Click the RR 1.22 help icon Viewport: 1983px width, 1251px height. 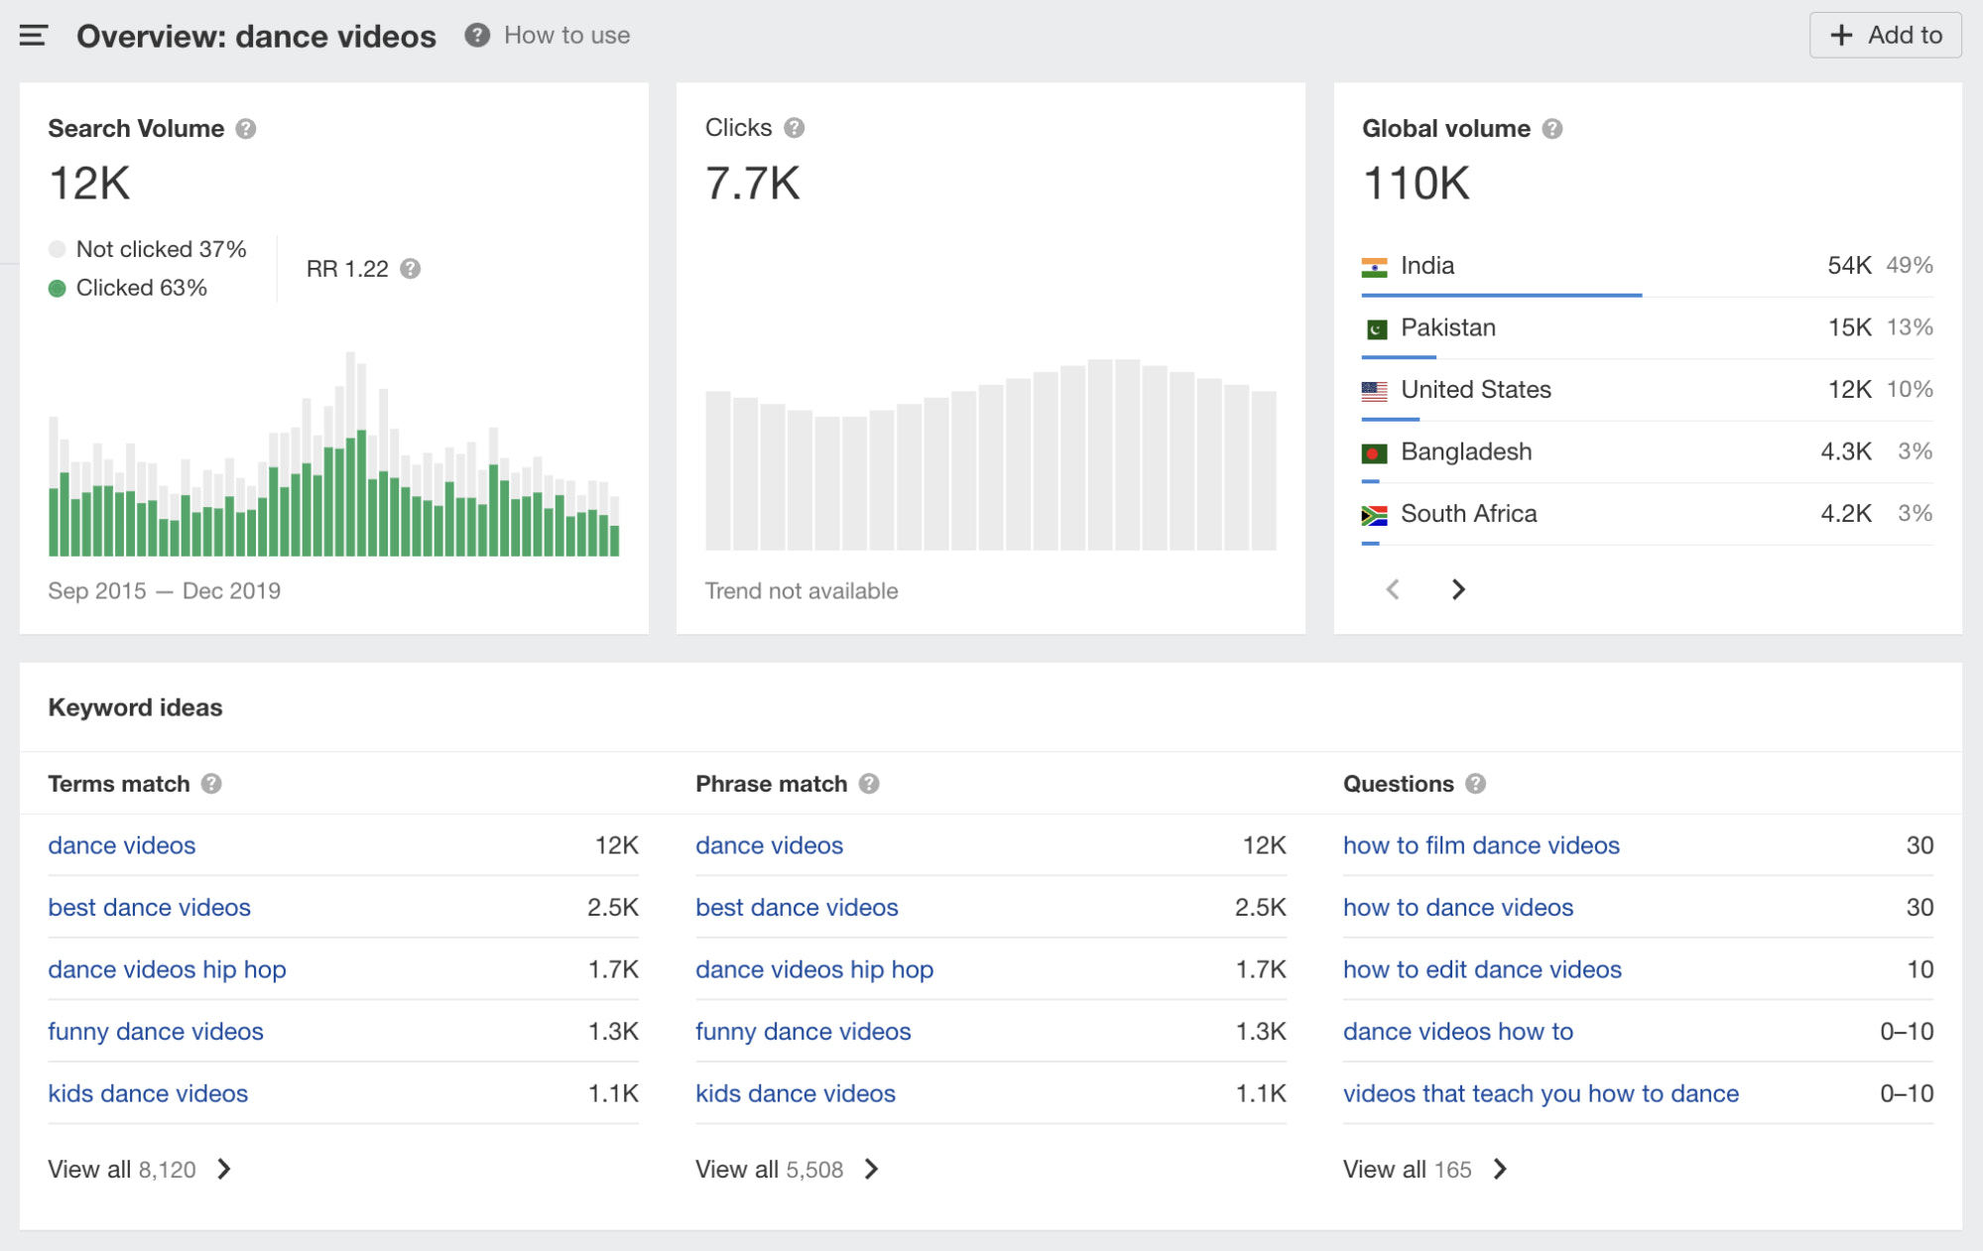(411, 269)
